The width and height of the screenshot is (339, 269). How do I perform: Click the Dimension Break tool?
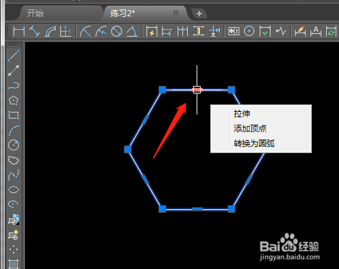[x=214, y=31]
